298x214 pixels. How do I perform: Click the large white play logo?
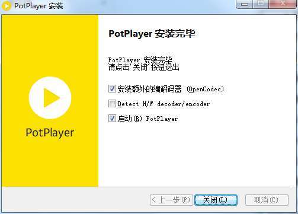pyautogui.click(x=50, y=98)
